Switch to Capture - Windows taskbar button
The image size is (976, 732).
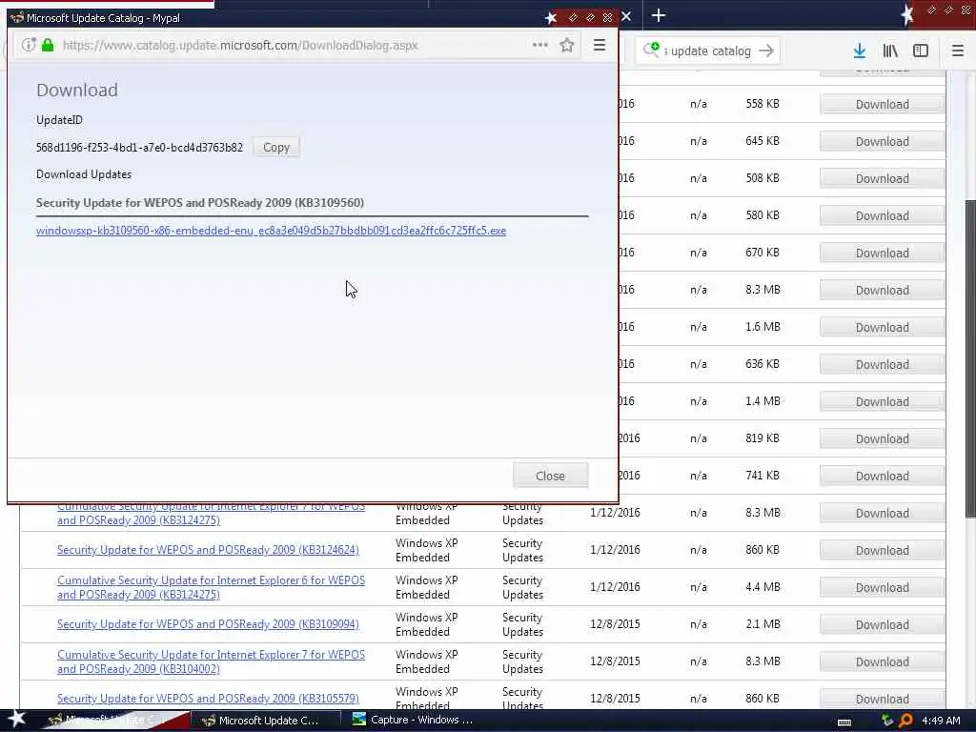point(416,721)
